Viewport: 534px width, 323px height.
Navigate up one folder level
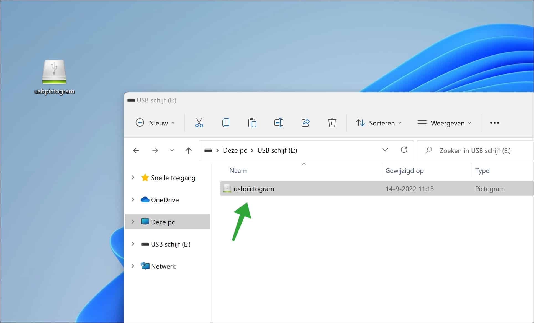click(x=188, y=150)
